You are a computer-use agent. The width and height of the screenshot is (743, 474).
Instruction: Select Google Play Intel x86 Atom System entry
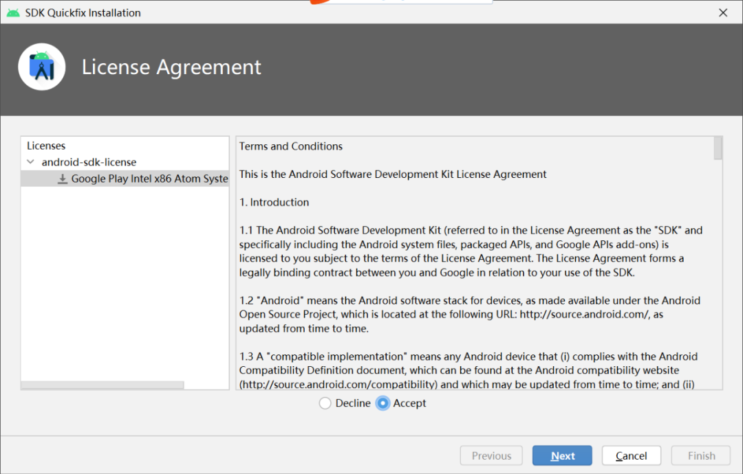coord(125,179)
